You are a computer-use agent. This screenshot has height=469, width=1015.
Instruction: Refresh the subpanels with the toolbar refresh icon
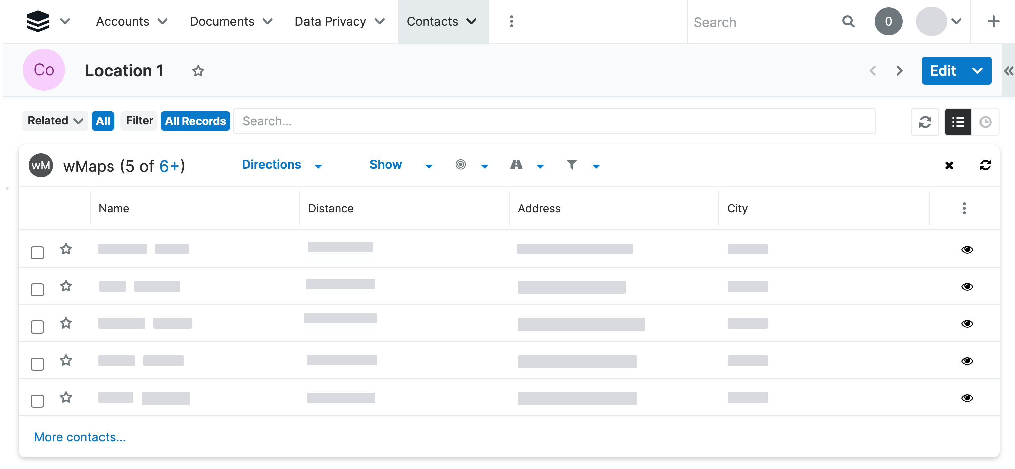[925, 122]
